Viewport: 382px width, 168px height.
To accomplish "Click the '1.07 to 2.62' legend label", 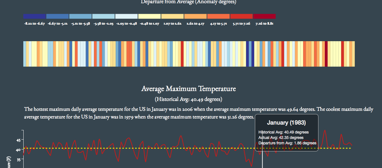I will point(172,24).
